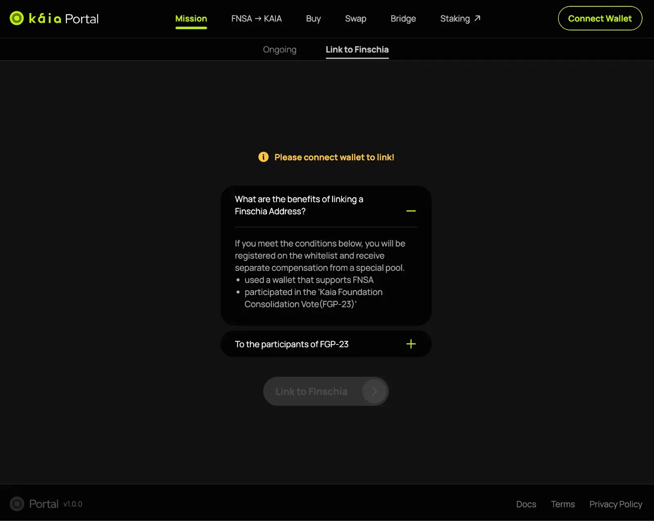Viewport: 654px width, 521px height.
Task: Click the v1.0.0 version label in the footer
Action: (73, 504)
